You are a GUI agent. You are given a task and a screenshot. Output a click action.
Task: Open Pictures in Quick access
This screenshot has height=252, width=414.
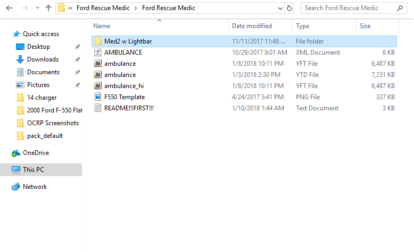point(38,85)
